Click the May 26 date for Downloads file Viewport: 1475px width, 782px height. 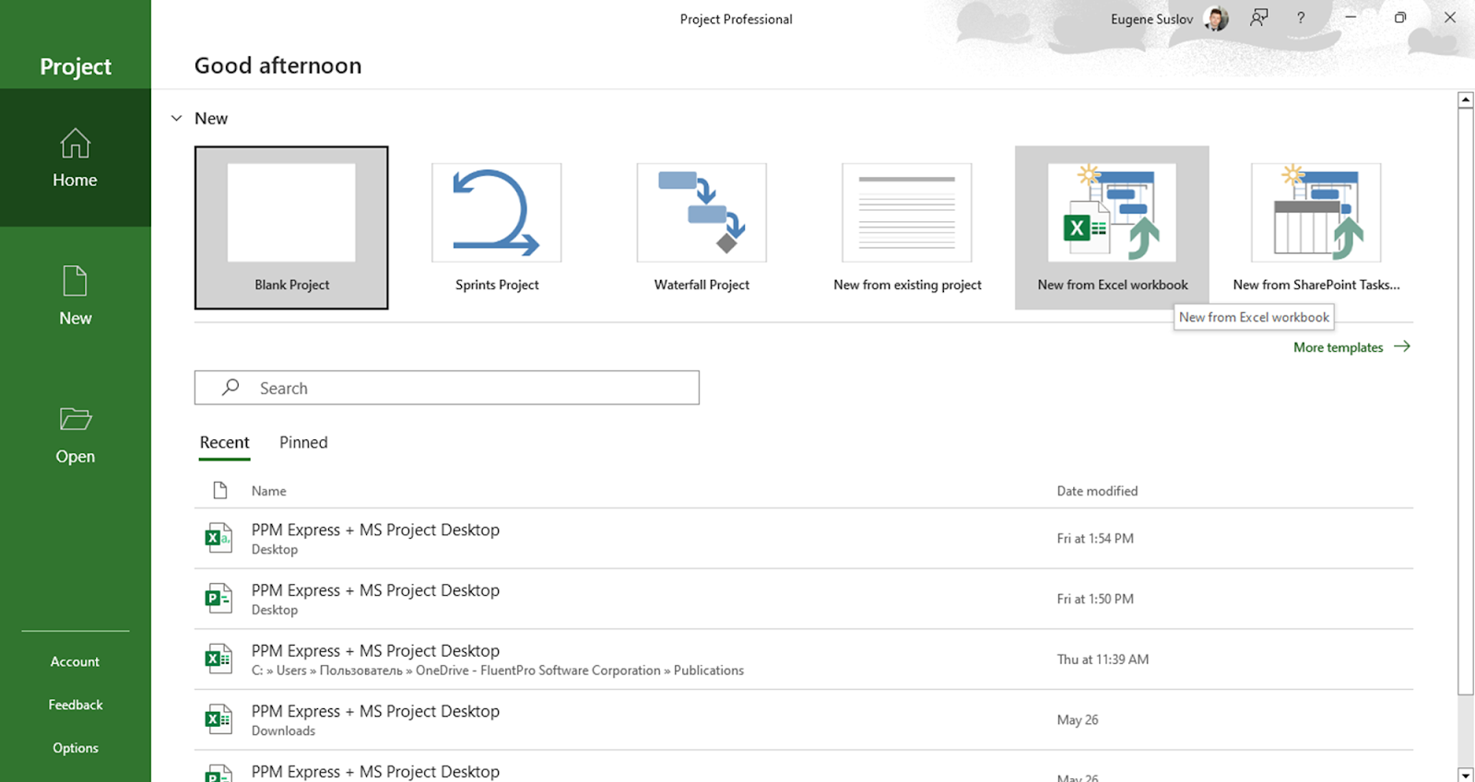click(1078, 719)
